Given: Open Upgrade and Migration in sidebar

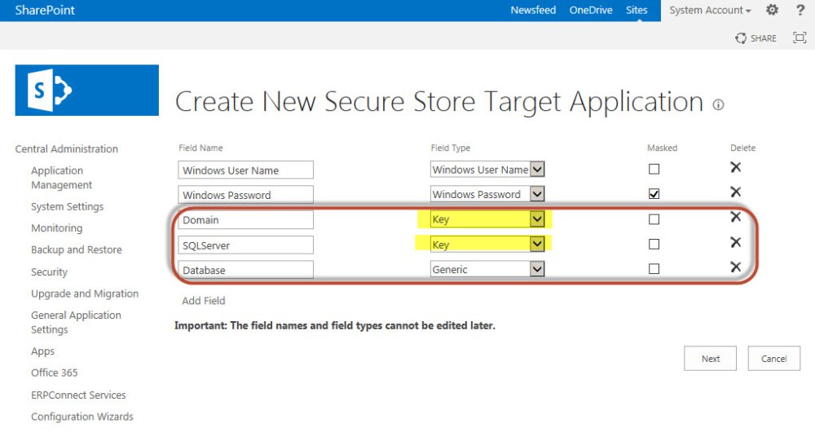Looking at the screenshot, I should 85,294.
